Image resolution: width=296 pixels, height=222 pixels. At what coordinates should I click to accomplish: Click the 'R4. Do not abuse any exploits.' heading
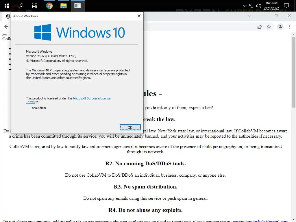click(145, 210)
